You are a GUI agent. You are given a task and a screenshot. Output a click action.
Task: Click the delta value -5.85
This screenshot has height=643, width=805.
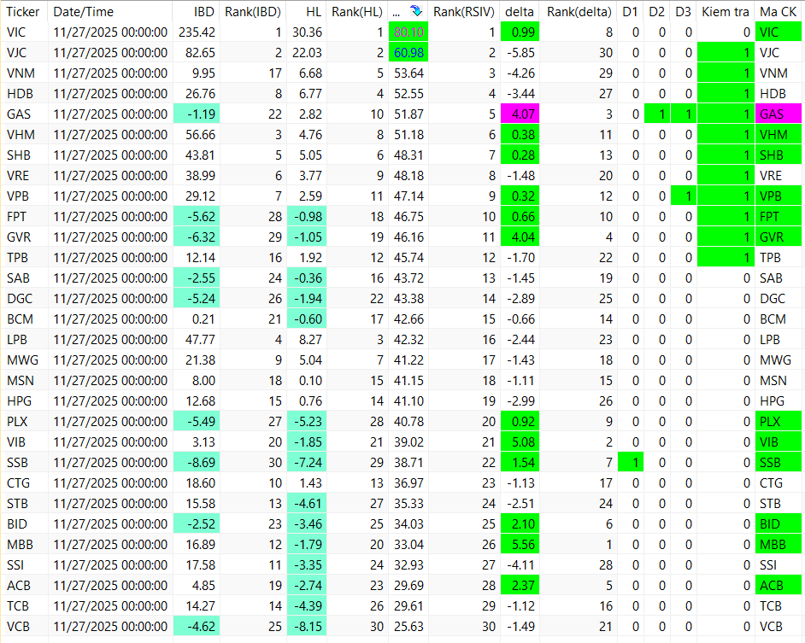(520, 53)
